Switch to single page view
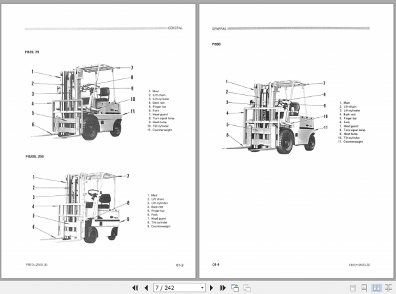The width and height of the screenshot is (396, 294). click(353, 287)
